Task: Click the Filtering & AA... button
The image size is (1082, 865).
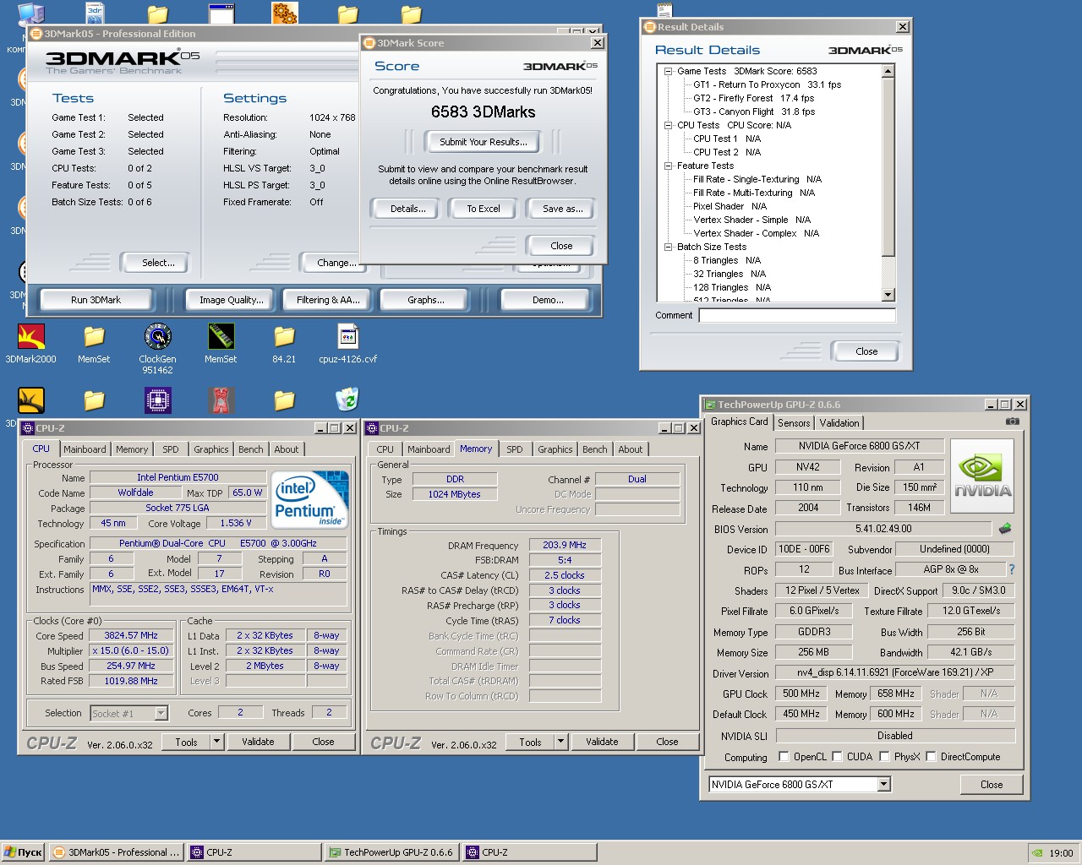Action: 328,300
